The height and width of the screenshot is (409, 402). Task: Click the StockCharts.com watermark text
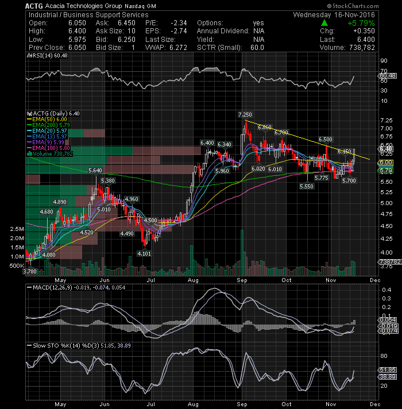pyautogui.click(x=353, y=6)
